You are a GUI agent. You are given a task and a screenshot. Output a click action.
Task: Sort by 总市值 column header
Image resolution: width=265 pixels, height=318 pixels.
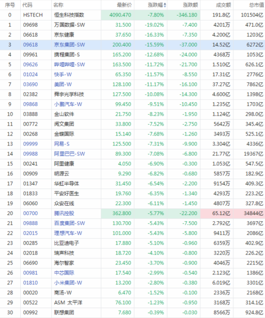click(x=257, y=5)
